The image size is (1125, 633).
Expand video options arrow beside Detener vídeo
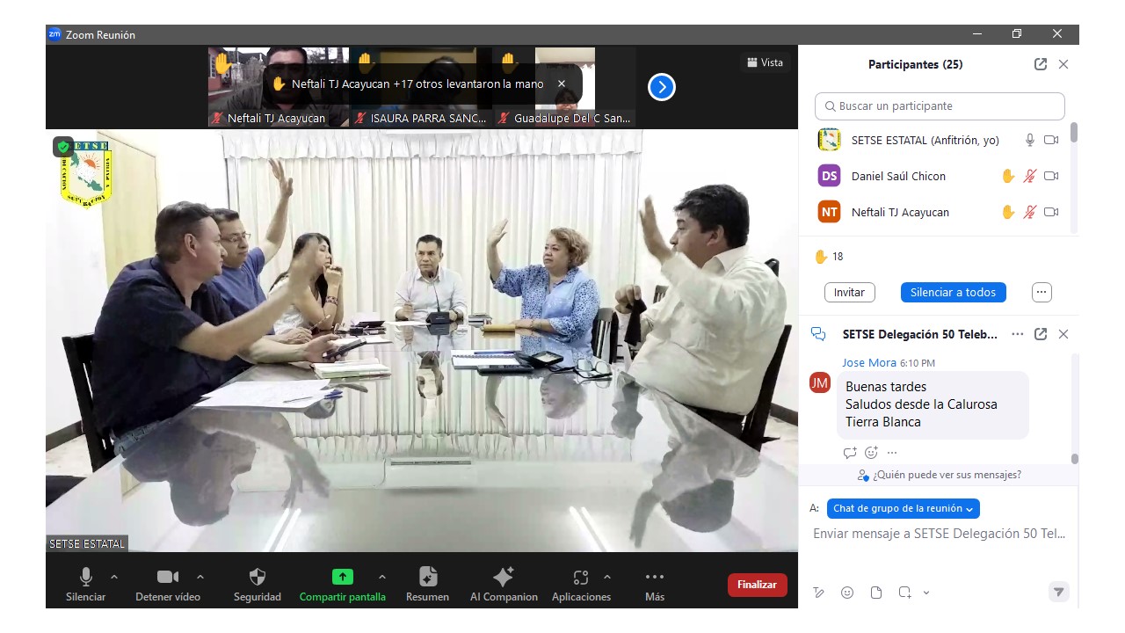point(200,577)
